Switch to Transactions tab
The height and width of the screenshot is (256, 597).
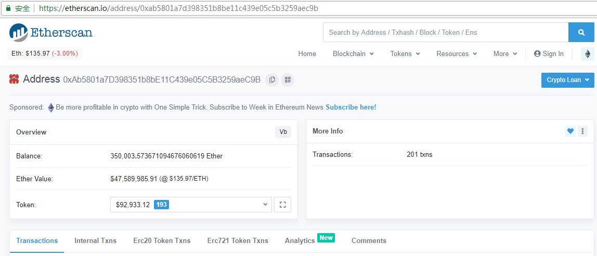[37, 241]
